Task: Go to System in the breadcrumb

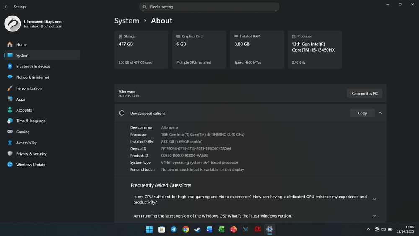Action: (x=127, y=21)
